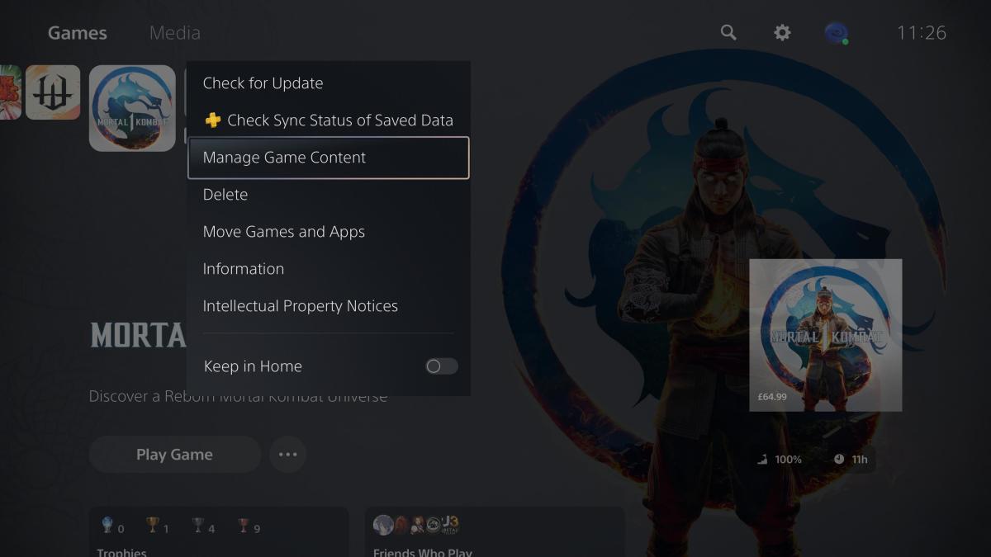
Task: Click the 11:26 clock
Action: 922,33
